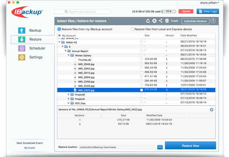The width and height of the screenshot is (229, 157).
Task: Click the E drive folder icon
Action: [66, 47]
